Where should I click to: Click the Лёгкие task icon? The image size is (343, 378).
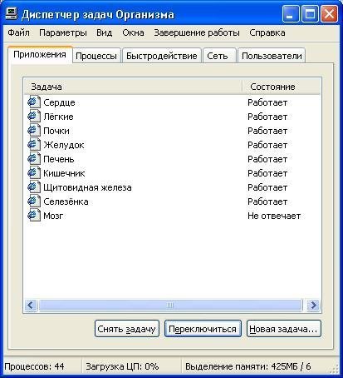pyautogui.click(x=34, y=117)
